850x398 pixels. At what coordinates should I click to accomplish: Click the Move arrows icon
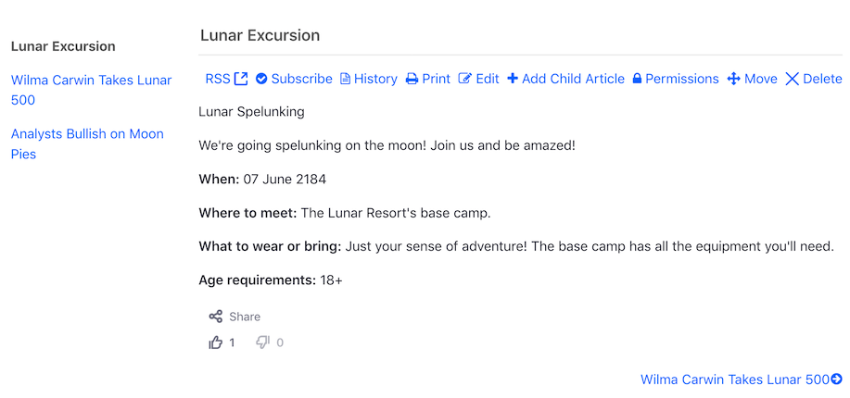tap(733, 79)
